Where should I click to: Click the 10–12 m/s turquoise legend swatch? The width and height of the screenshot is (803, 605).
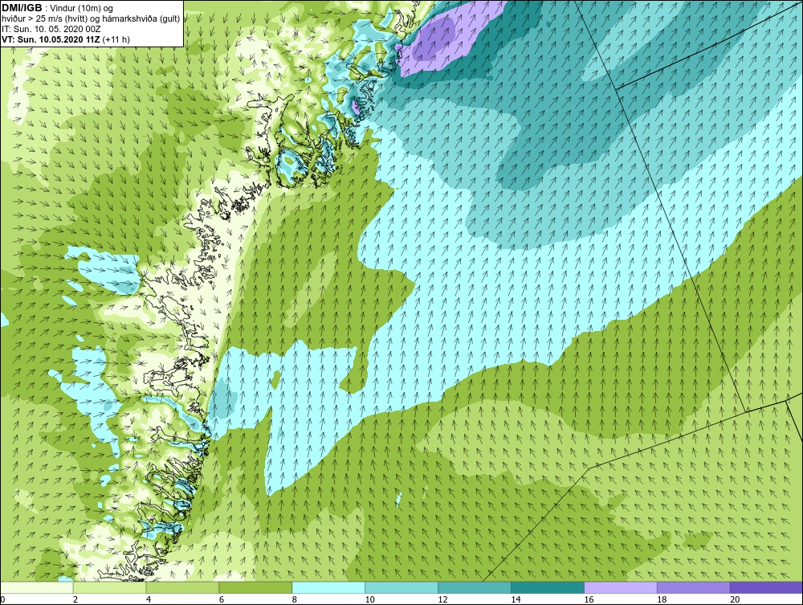pyautogui.click(x=401, y=587)
